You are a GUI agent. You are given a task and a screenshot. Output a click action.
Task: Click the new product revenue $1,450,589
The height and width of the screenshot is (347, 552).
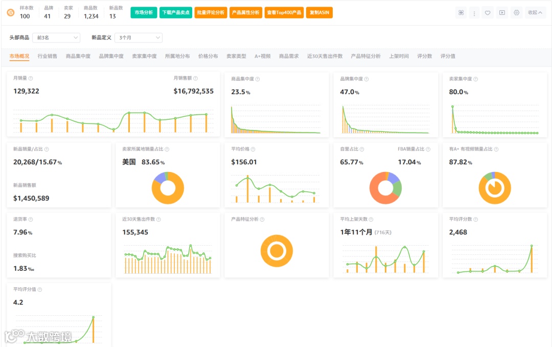(x=31, y=199)
